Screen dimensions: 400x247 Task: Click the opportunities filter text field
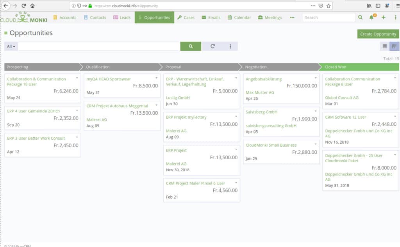pyautogui.click(x=99, y=46)
